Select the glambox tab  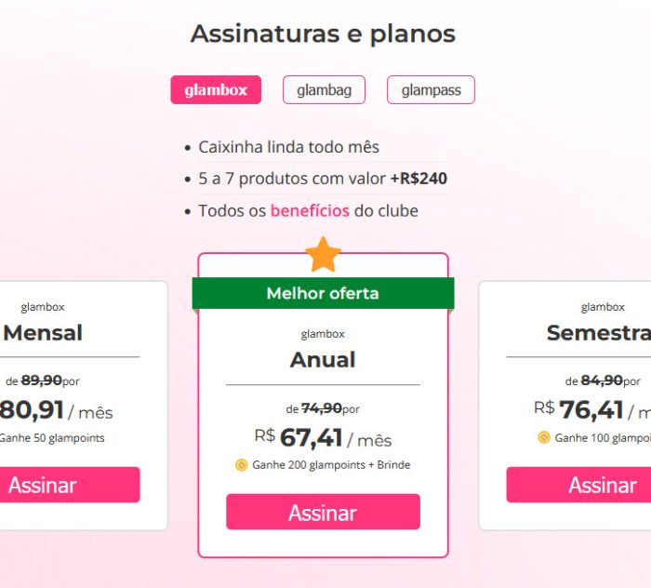(216, 89)
